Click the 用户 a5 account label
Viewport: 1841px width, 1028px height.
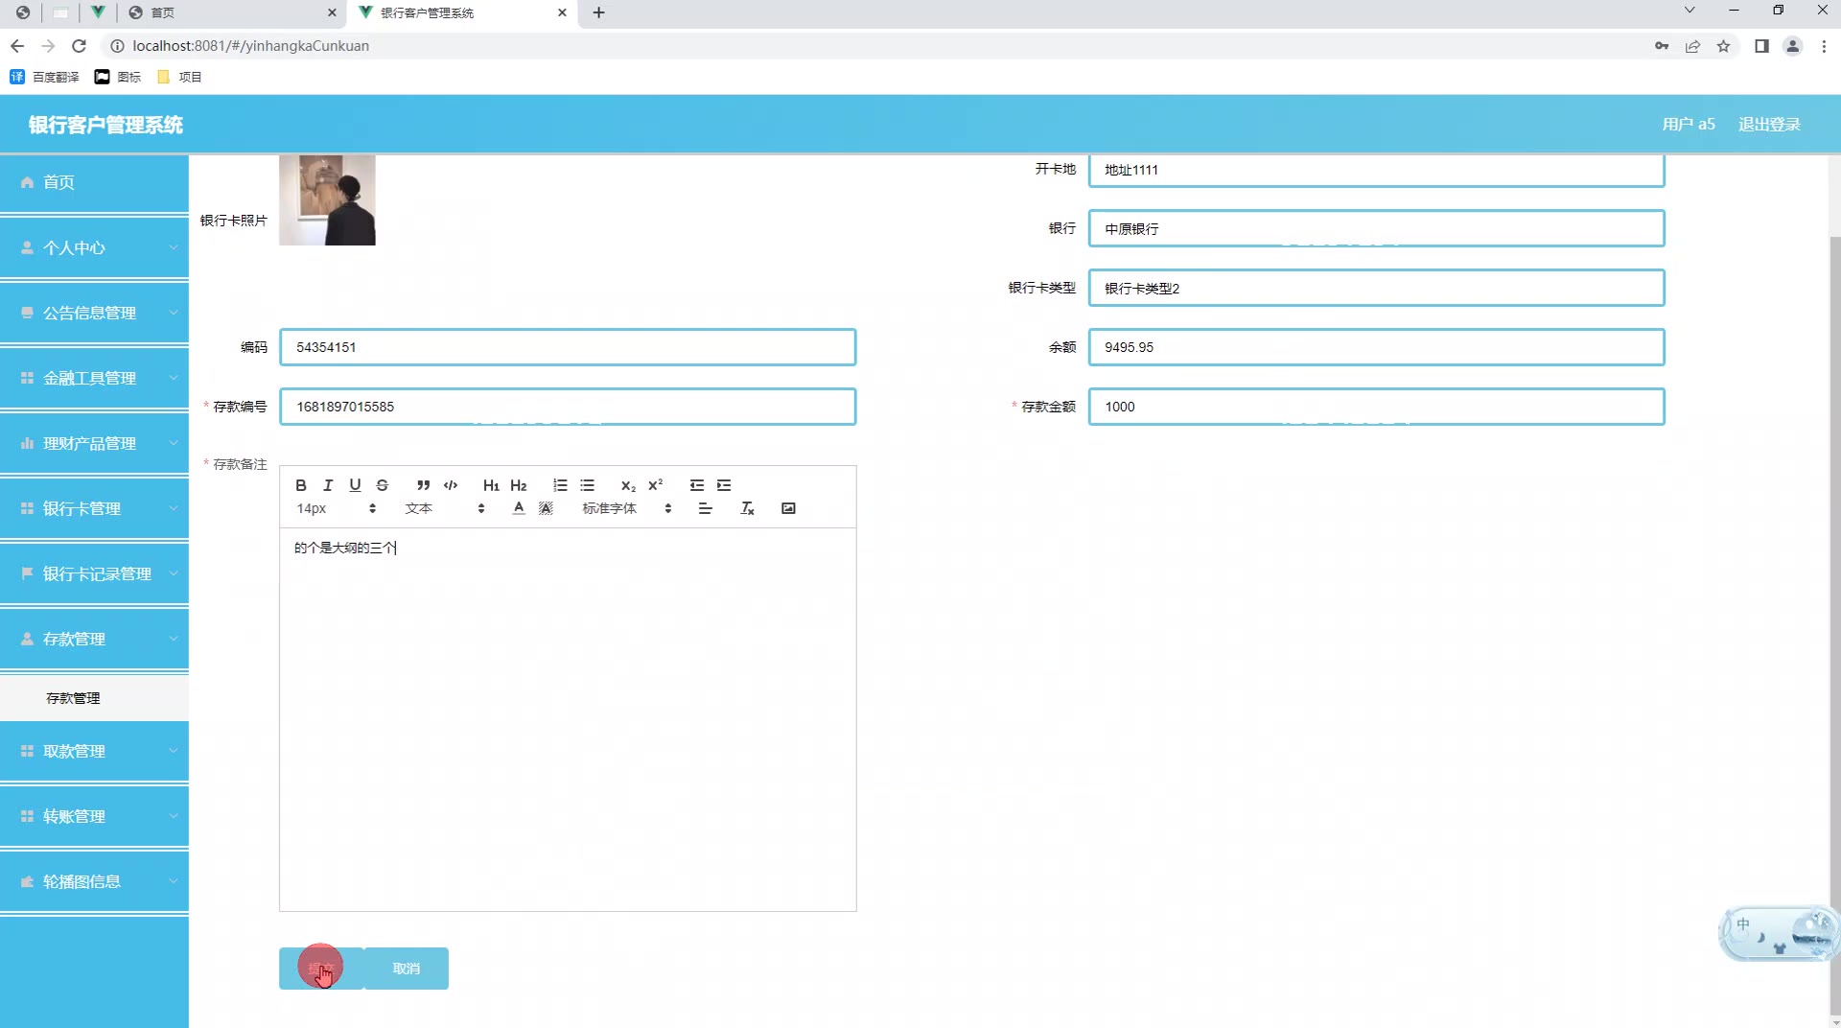(1689, 125)
